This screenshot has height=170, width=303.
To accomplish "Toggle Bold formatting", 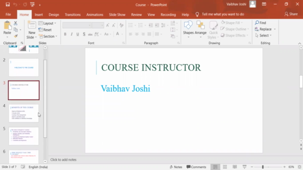I will point(65,34).
